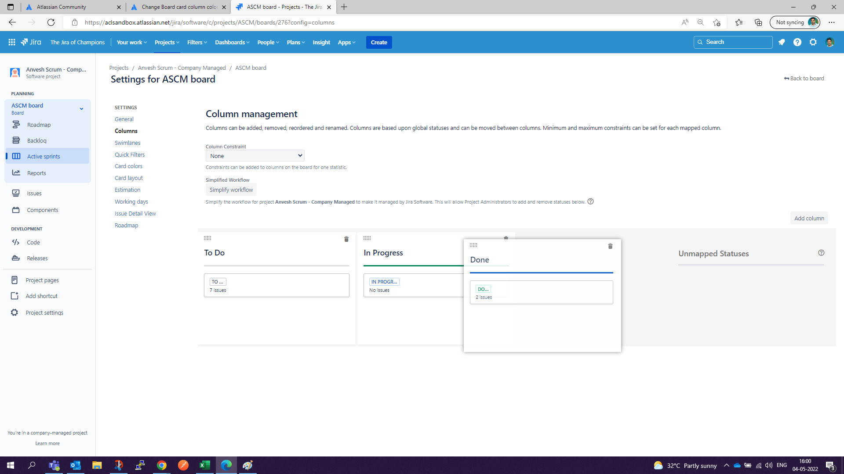Viewport: 844px width, 474px height.
Task: Click Unmapped Statuses help icon
Action: [x=821, y=253]
